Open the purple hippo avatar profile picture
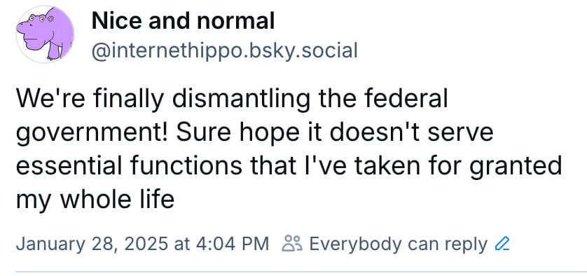 45,34
